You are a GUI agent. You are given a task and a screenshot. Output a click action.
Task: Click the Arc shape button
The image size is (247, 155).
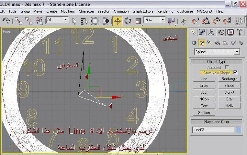coord(204,92)
